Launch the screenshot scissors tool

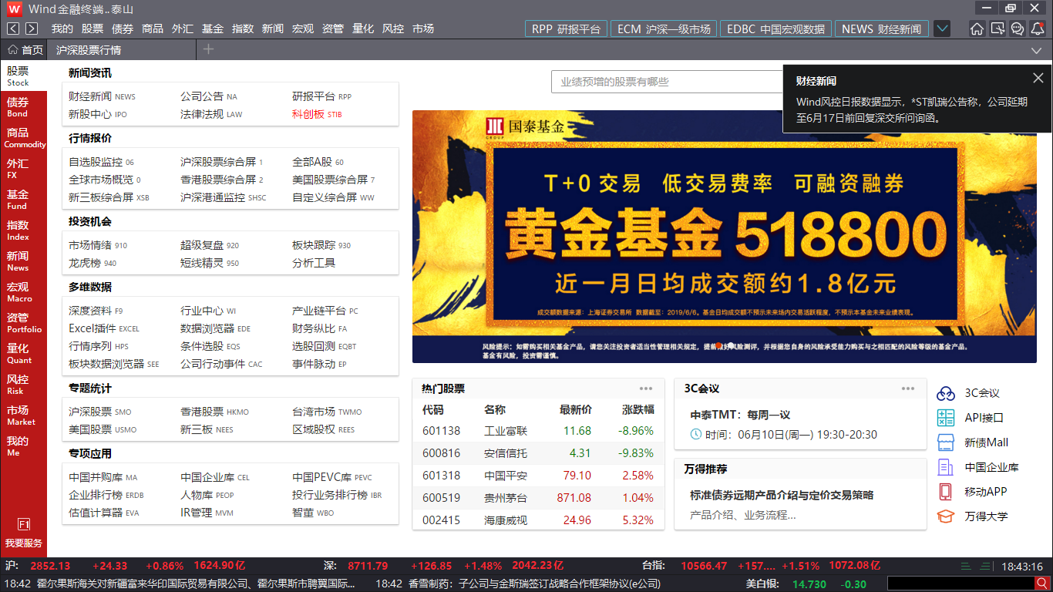pos(997,29)
